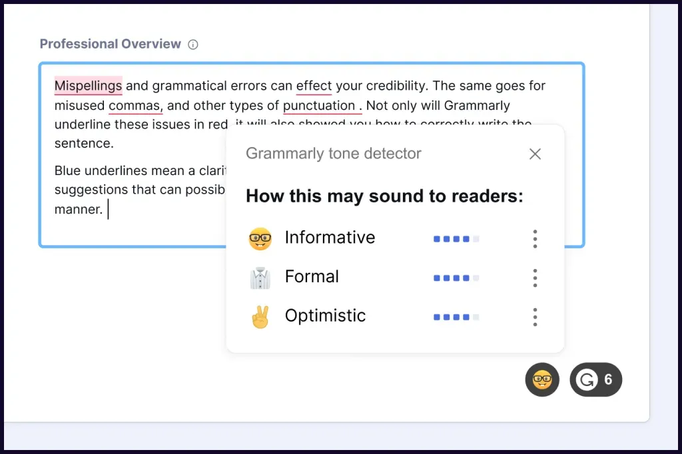Click the Grammarly tone detector title

click(x=334, y=154)
